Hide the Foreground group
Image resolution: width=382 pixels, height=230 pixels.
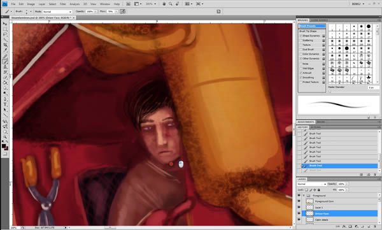(299, 196)
